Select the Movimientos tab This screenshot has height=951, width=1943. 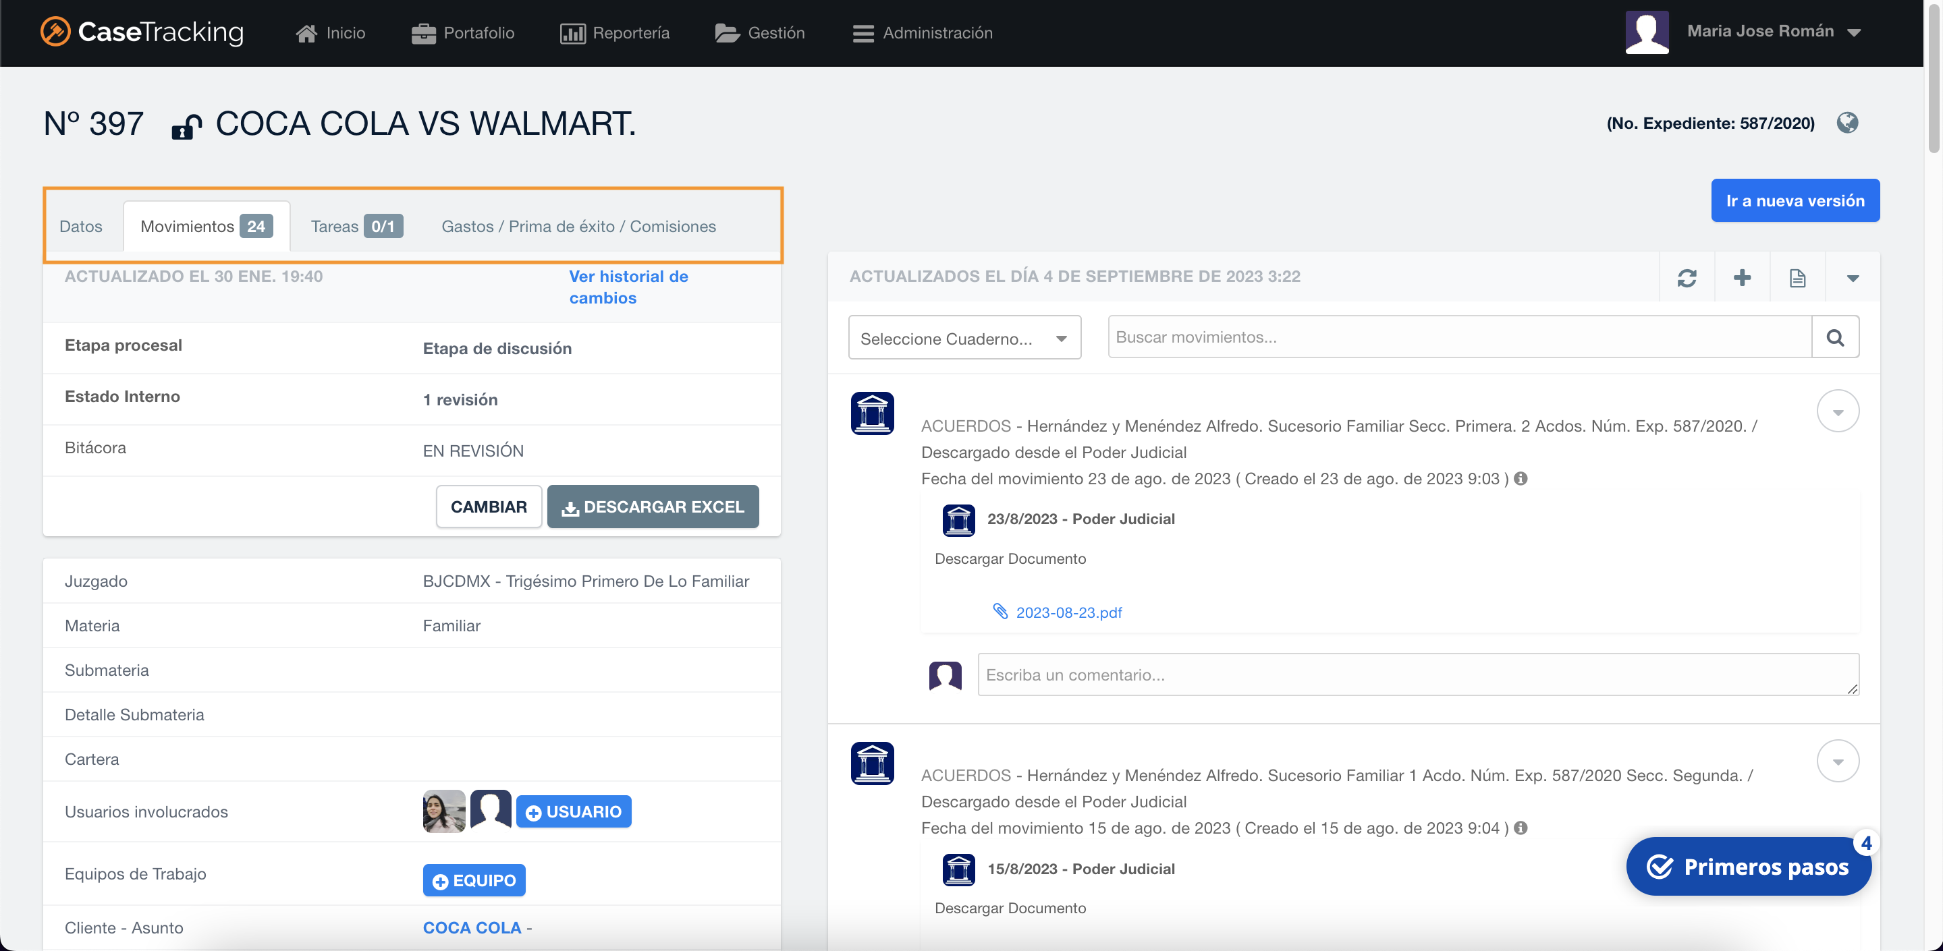pyautogui.click(x=207, y=226)
